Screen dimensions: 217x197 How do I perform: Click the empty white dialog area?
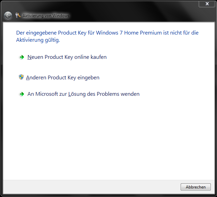pos(109,138)
